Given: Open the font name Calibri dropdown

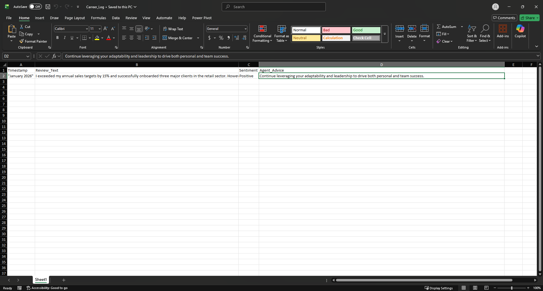Looking at the screenshot, I should 87,29.
